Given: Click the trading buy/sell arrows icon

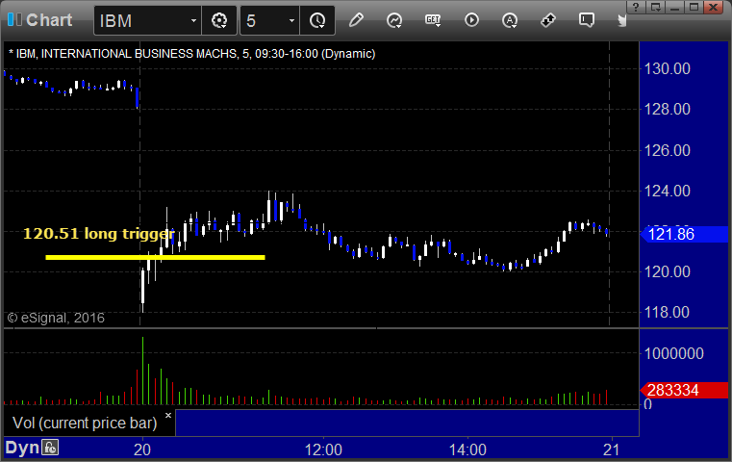Looking at the screenshot, I should tap(548, 20).
